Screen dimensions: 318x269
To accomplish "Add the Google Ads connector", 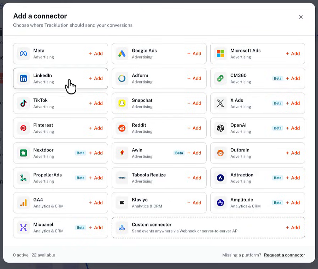I will point(194,54).
